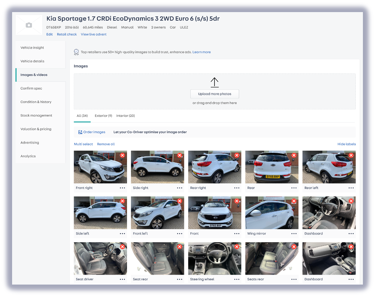Delete the Wing mirror photo via red X

pos(294,201)
